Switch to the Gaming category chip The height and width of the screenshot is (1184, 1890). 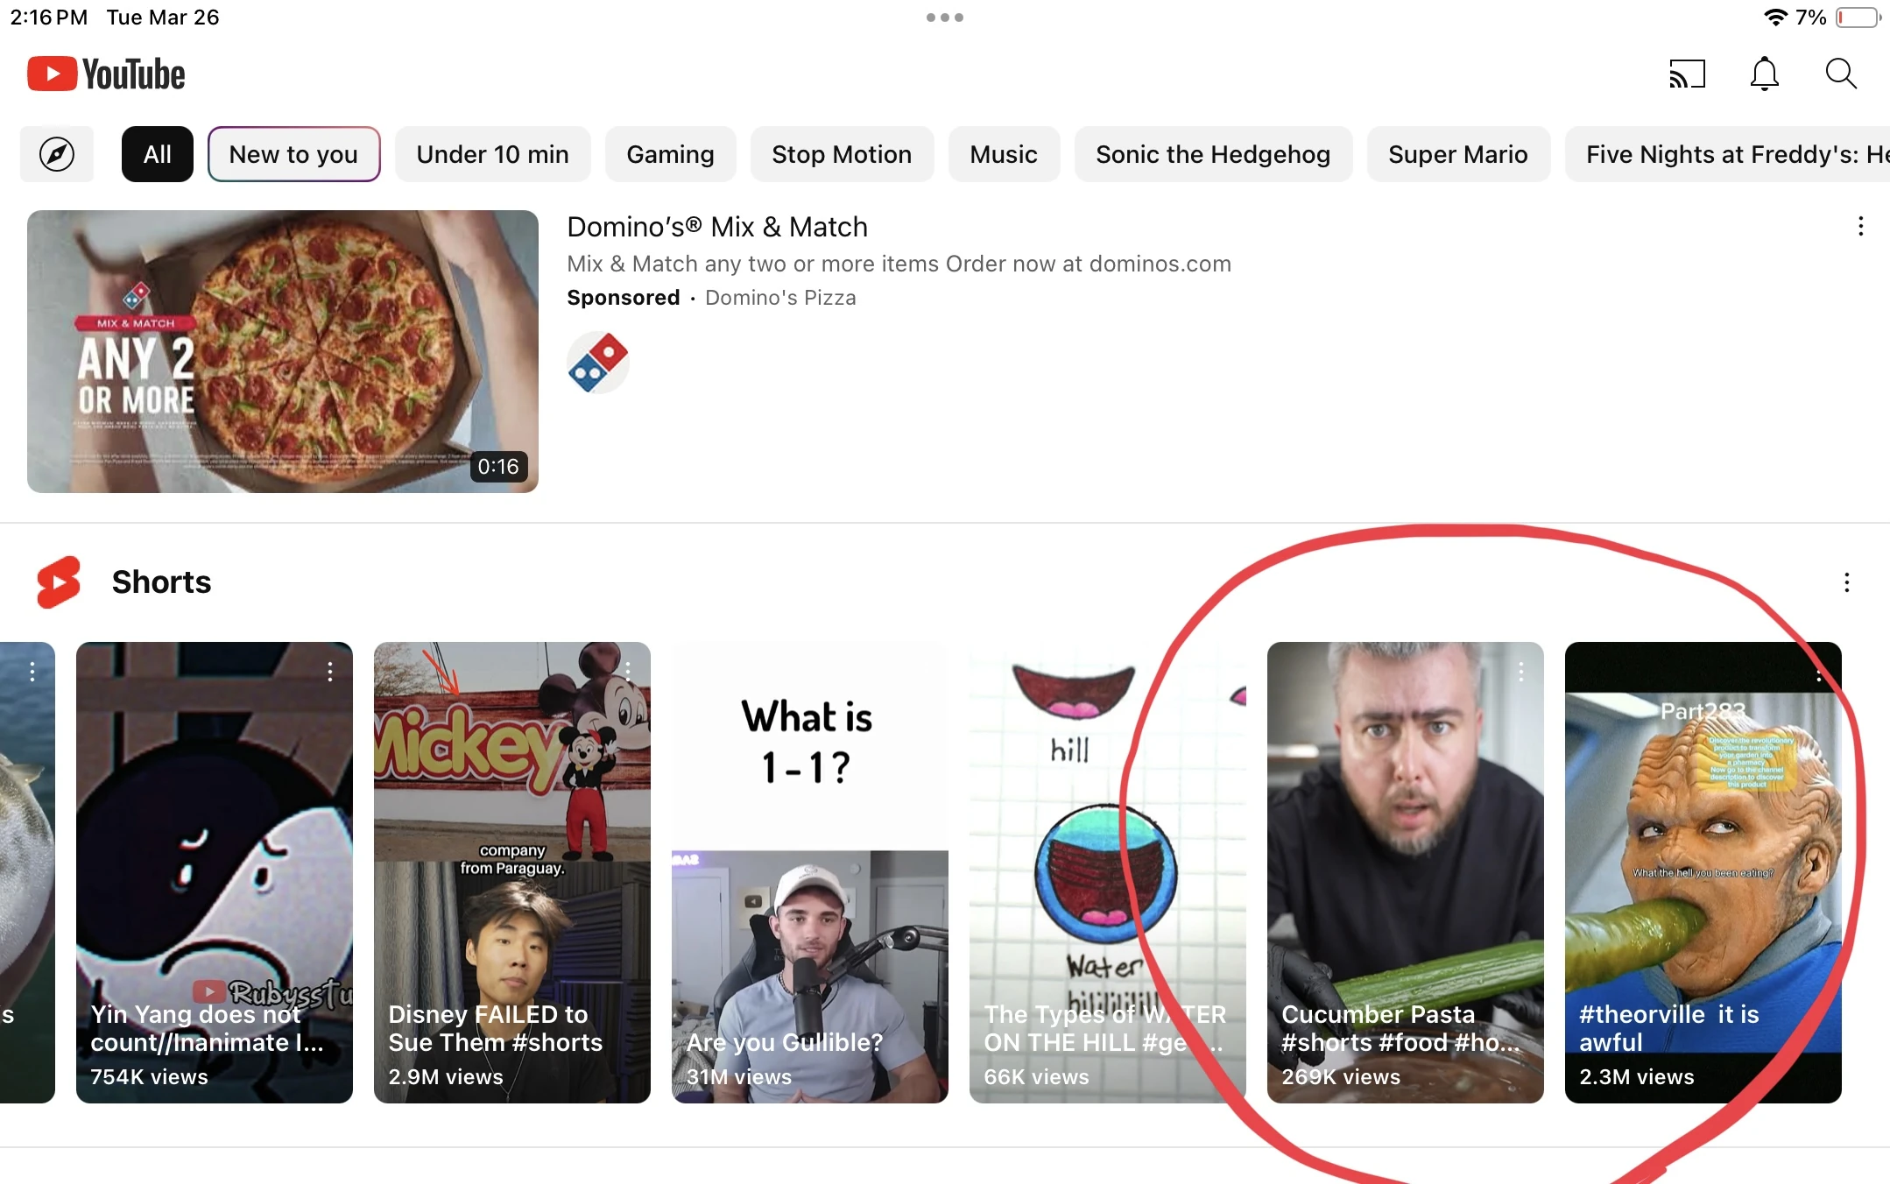[x=670, y=155]
